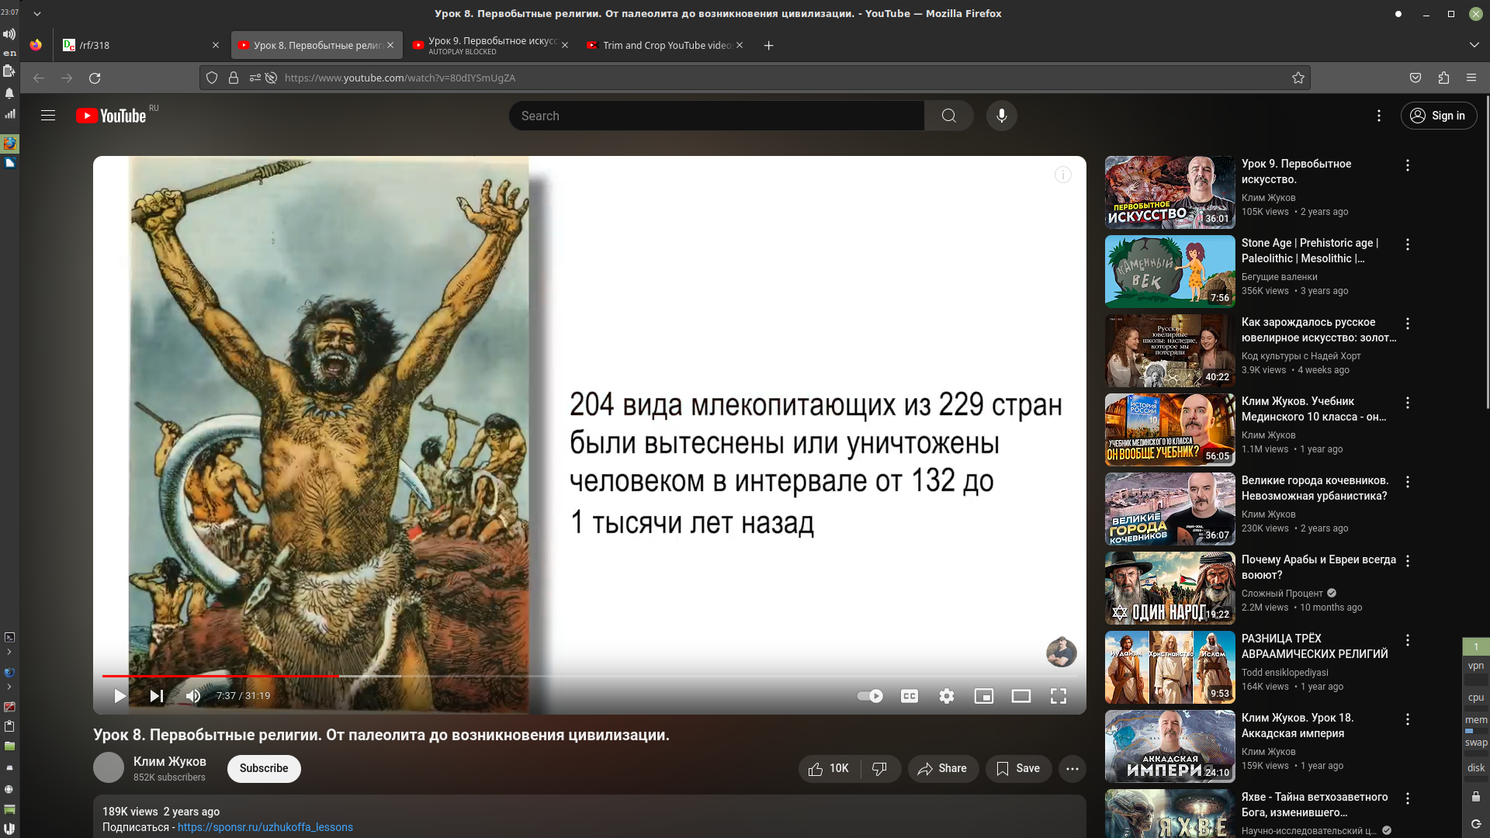
Task: Open the sponsr.ru/uzhukoffa_lessons link
Action: (x=265, y=827)
